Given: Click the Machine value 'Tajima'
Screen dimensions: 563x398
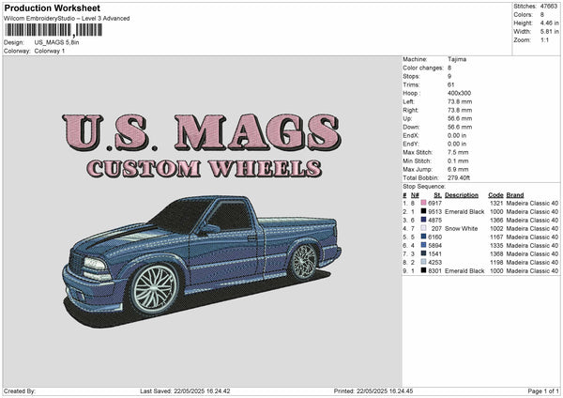Looking at the screenshot, I should pos(457,59).
